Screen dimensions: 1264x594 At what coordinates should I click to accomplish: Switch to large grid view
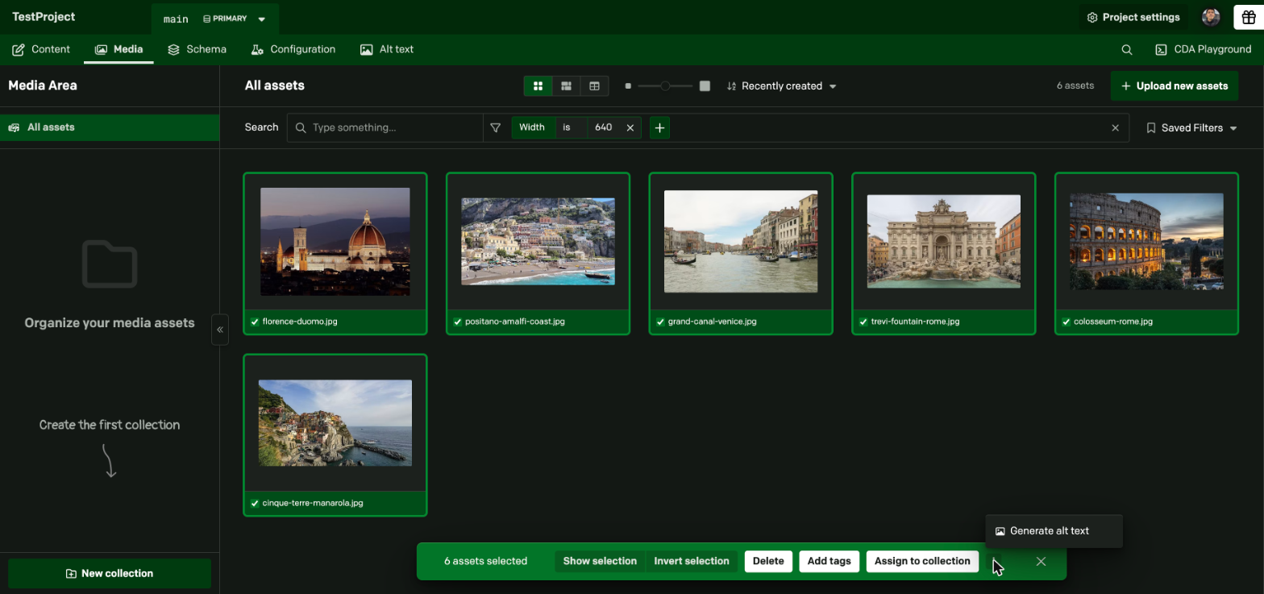[538, 85]
